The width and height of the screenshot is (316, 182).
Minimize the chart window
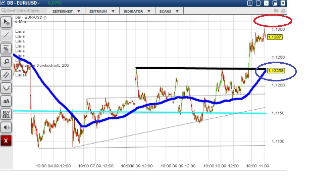pos(266,3)
